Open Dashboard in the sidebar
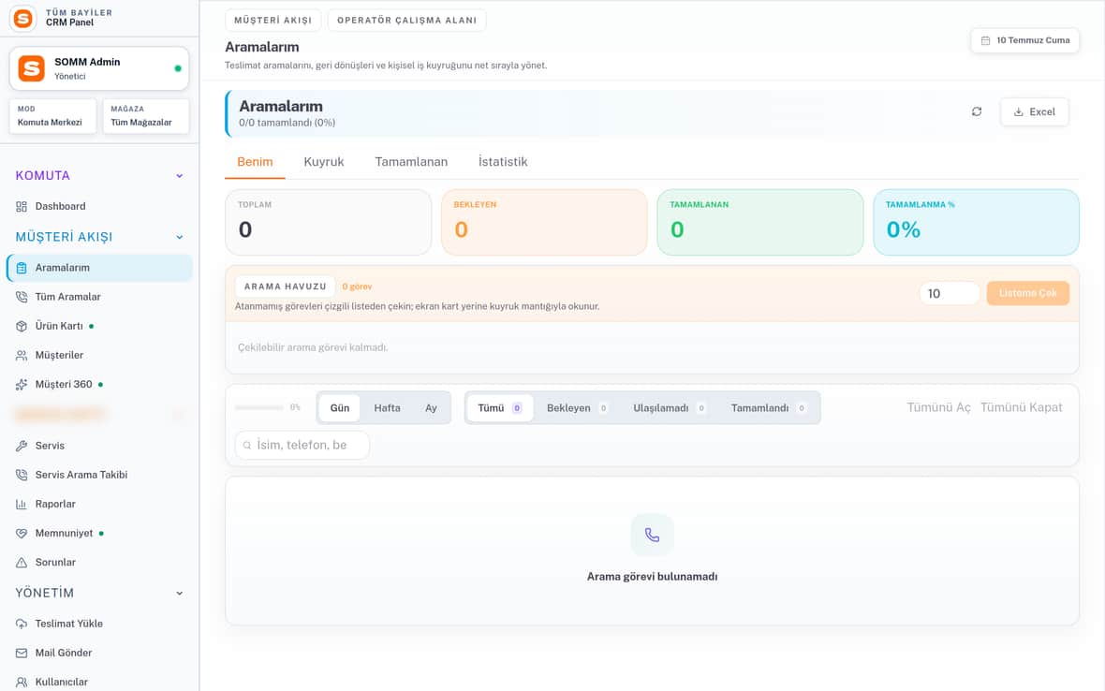Image resolution: width=1105 pixels, height=691 pixels. coord(99,206)
